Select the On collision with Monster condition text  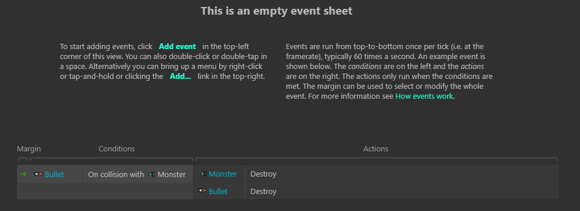pos(137,175)
